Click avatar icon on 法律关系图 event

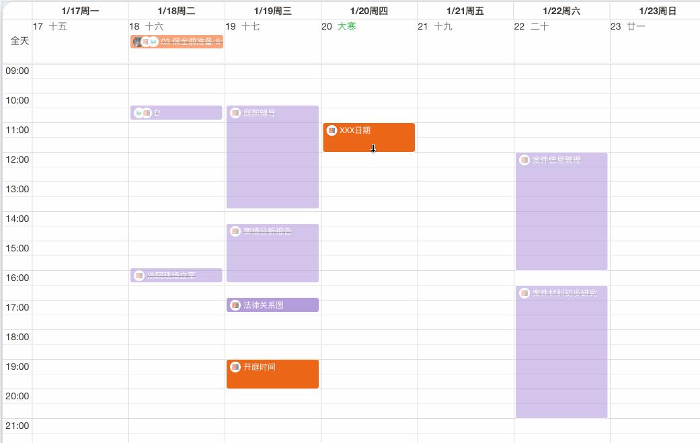[235, 305]
